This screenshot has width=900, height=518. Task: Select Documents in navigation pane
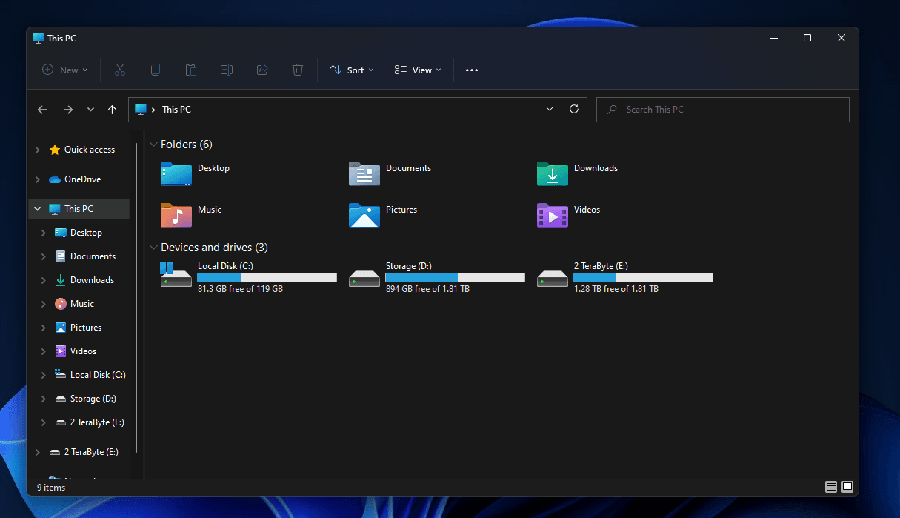click(86, 256)
